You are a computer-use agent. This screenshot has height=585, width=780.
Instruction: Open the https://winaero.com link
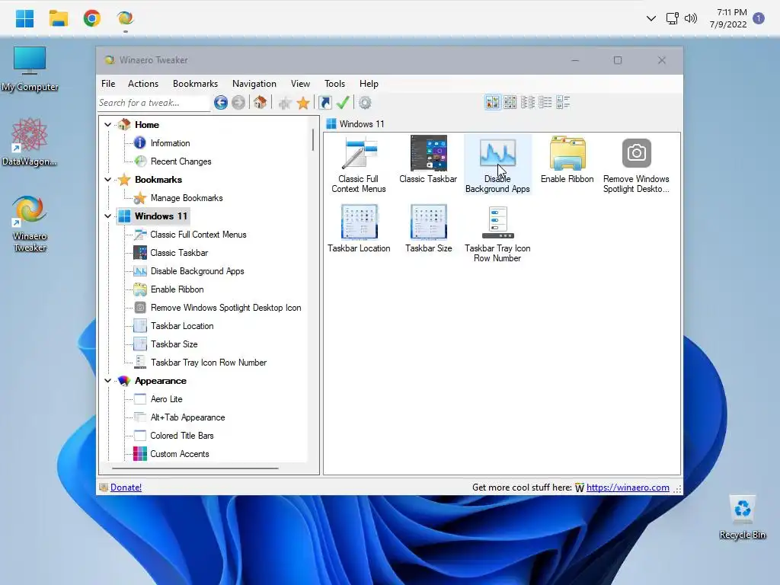point(628,487)
